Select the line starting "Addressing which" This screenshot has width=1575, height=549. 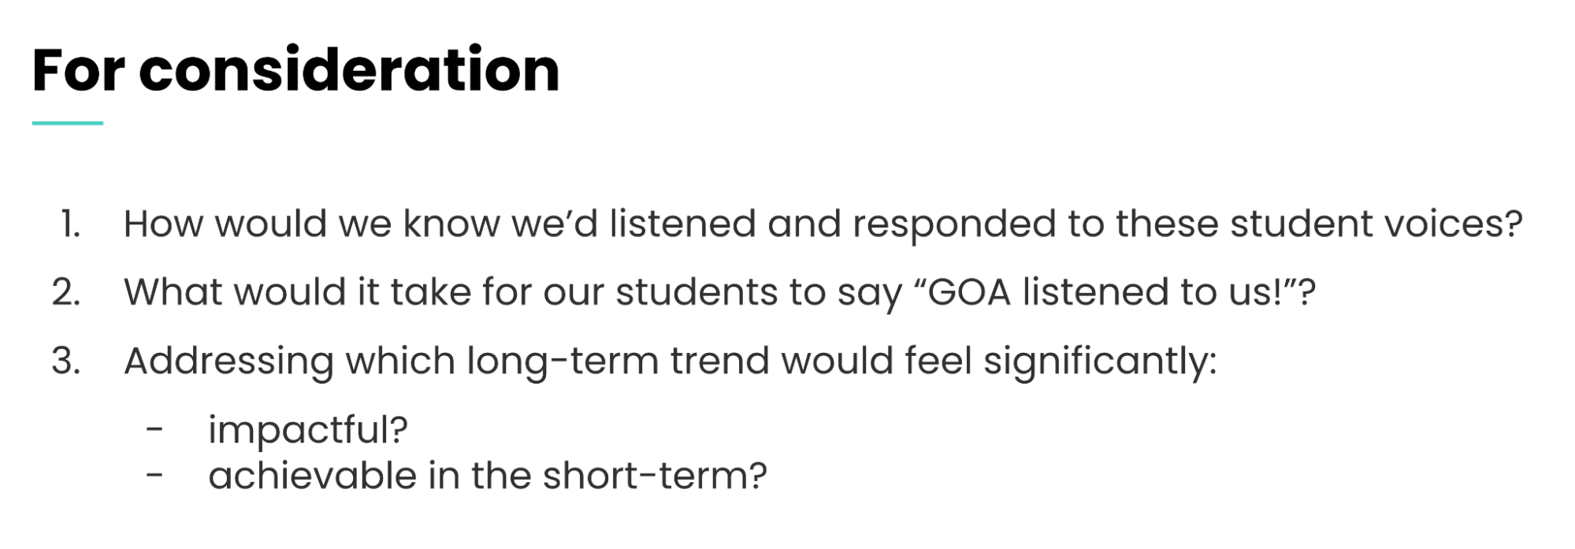670,361
